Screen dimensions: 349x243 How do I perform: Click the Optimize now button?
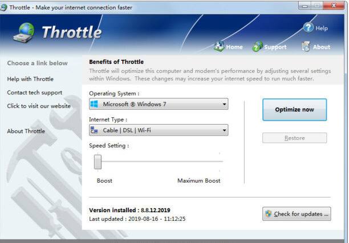tap(294, 110)
